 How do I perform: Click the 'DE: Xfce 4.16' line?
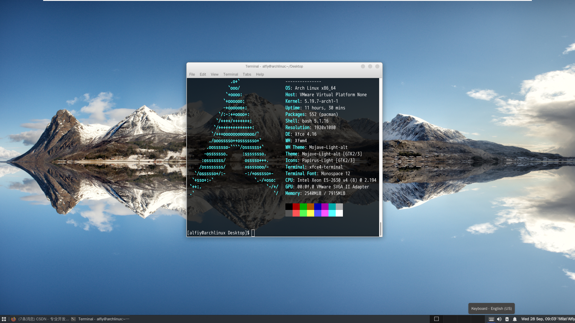point(301,134)
